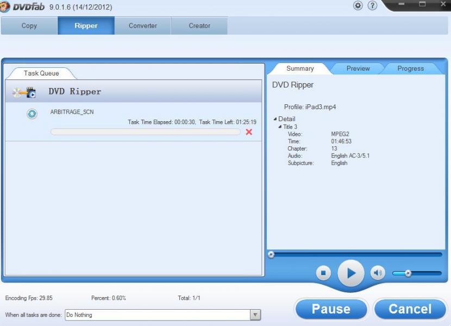Viewport: 451px width, 326px height.
Task: Minimize the DVDFab window
Action: coord(402,4)
